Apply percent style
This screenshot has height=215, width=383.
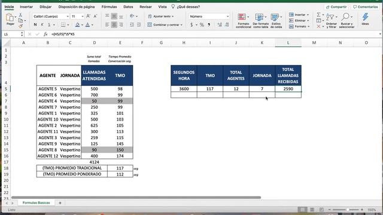(202, 24)
